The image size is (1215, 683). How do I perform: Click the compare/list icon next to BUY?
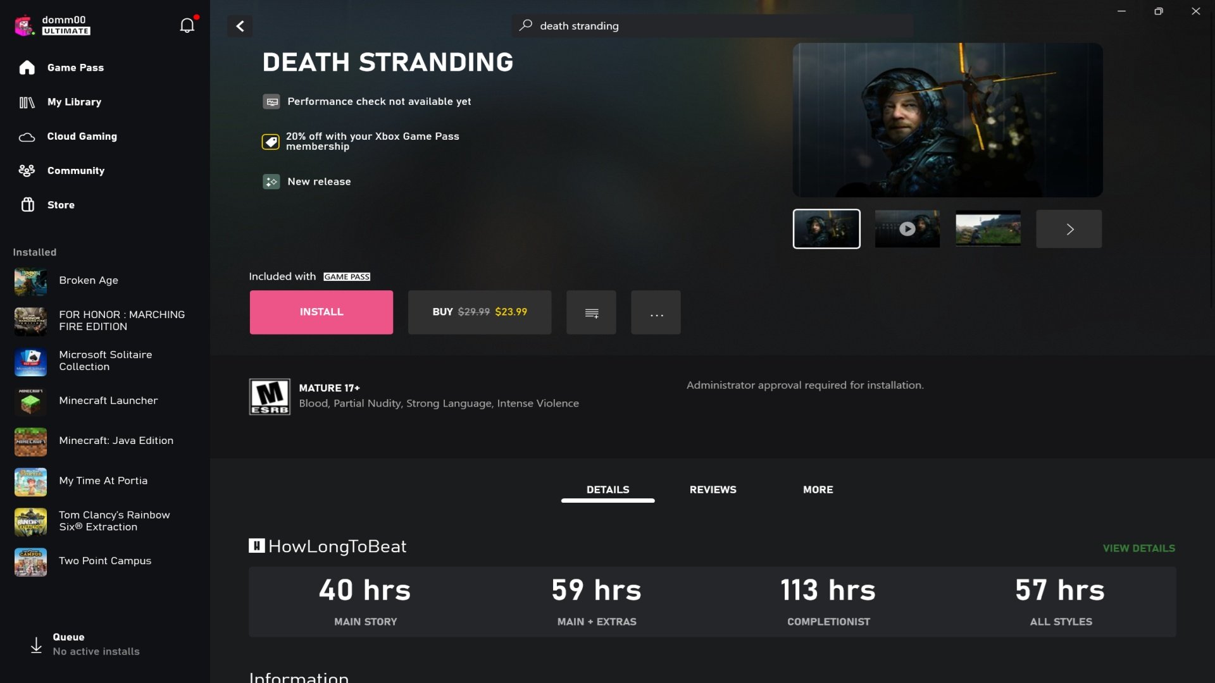pyautogui.click(x=592, y=312)
